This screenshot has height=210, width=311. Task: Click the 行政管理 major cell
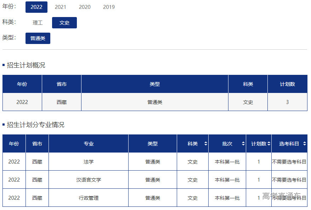point(89,198)
